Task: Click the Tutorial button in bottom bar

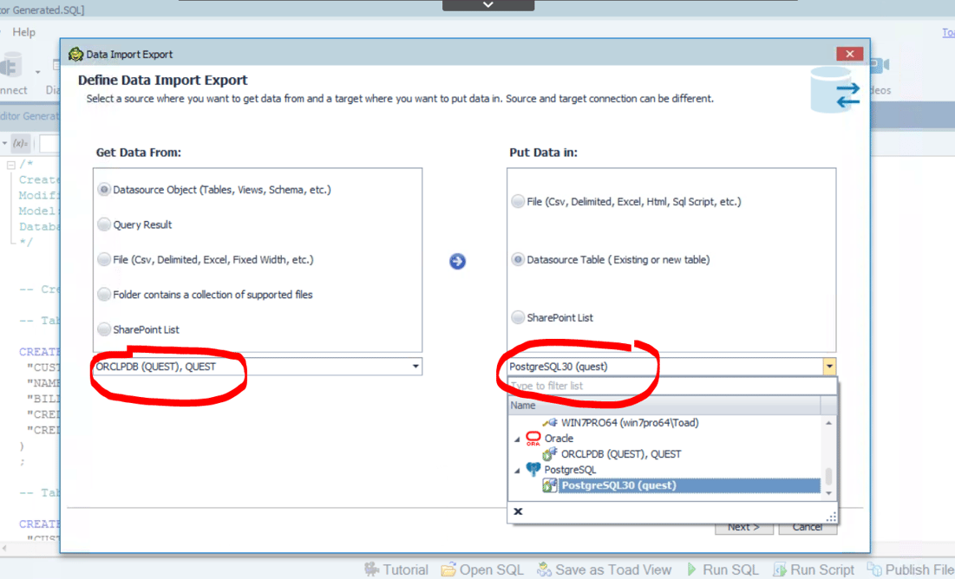Action: point(396,569)
